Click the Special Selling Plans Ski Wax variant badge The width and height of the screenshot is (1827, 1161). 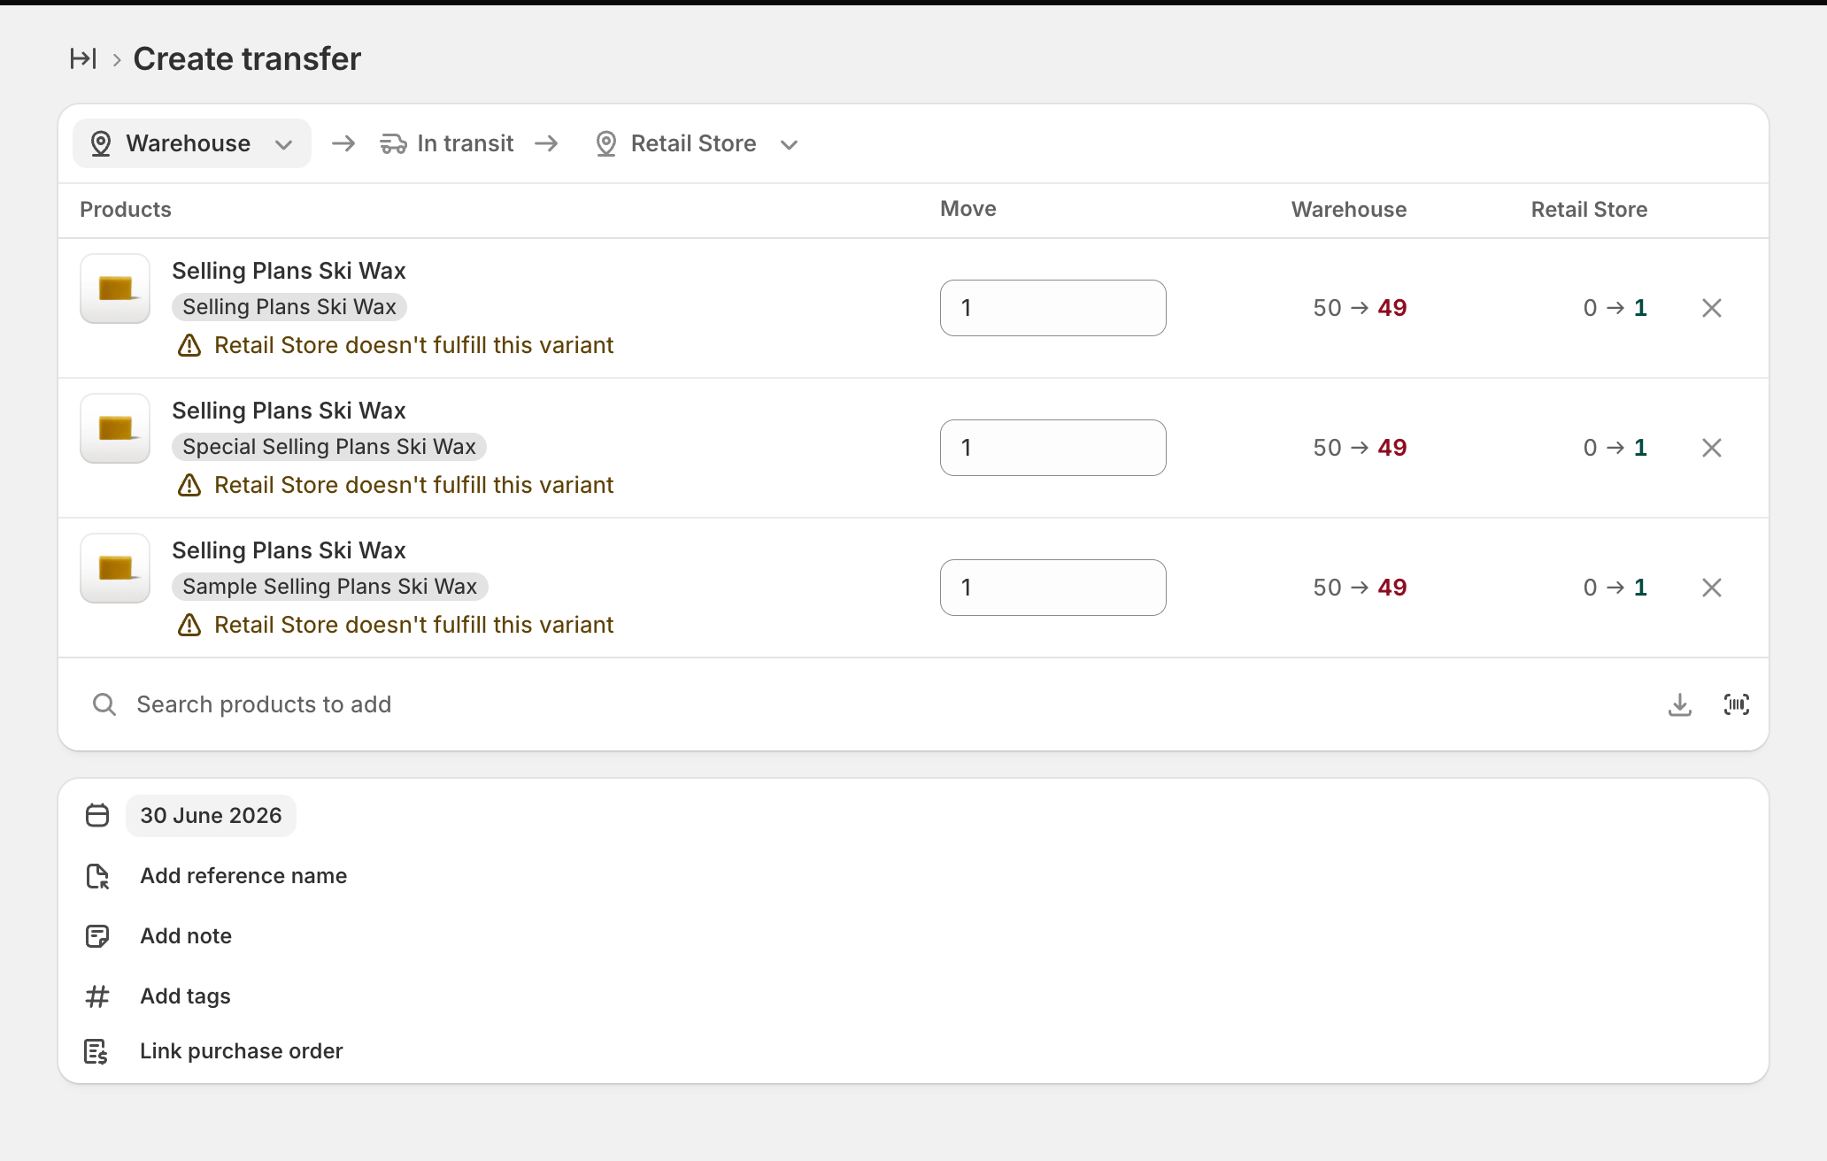(329, 447)
